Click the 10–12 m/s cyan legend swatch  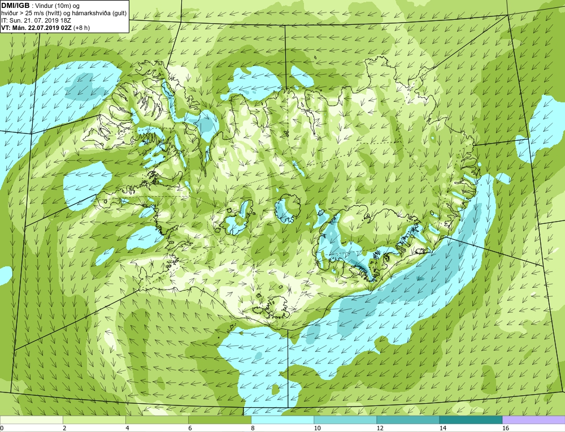click(x=345, y=420)
